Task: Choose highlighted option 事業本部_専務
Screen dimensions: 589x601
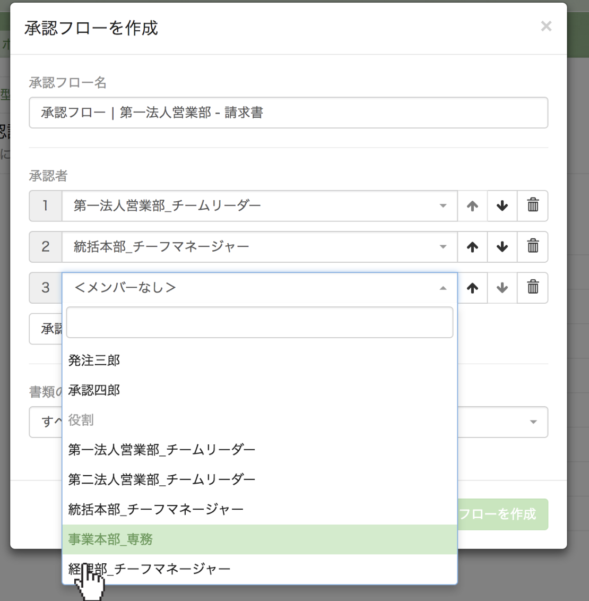Action: pos(259,539)
